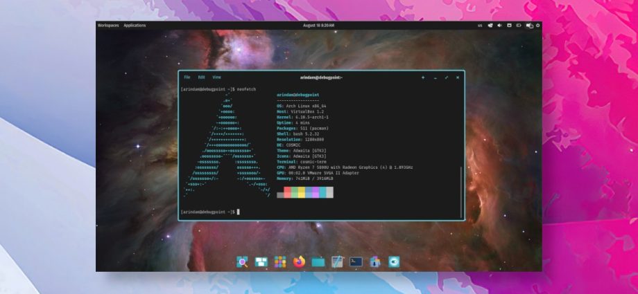Click the neofetch command text

[x=246, y=89]
